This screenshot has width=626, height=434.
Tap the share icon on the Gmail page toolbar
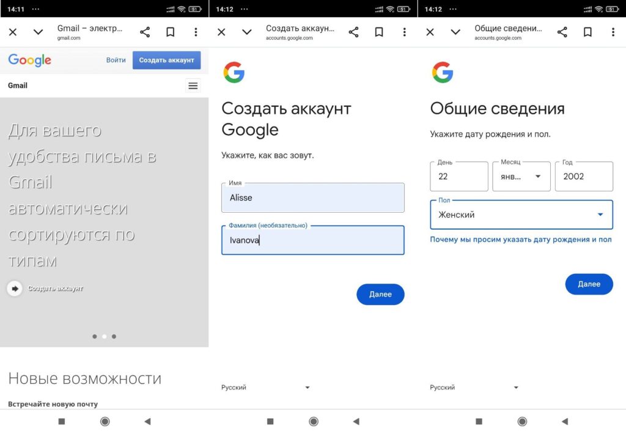(145, 32)
